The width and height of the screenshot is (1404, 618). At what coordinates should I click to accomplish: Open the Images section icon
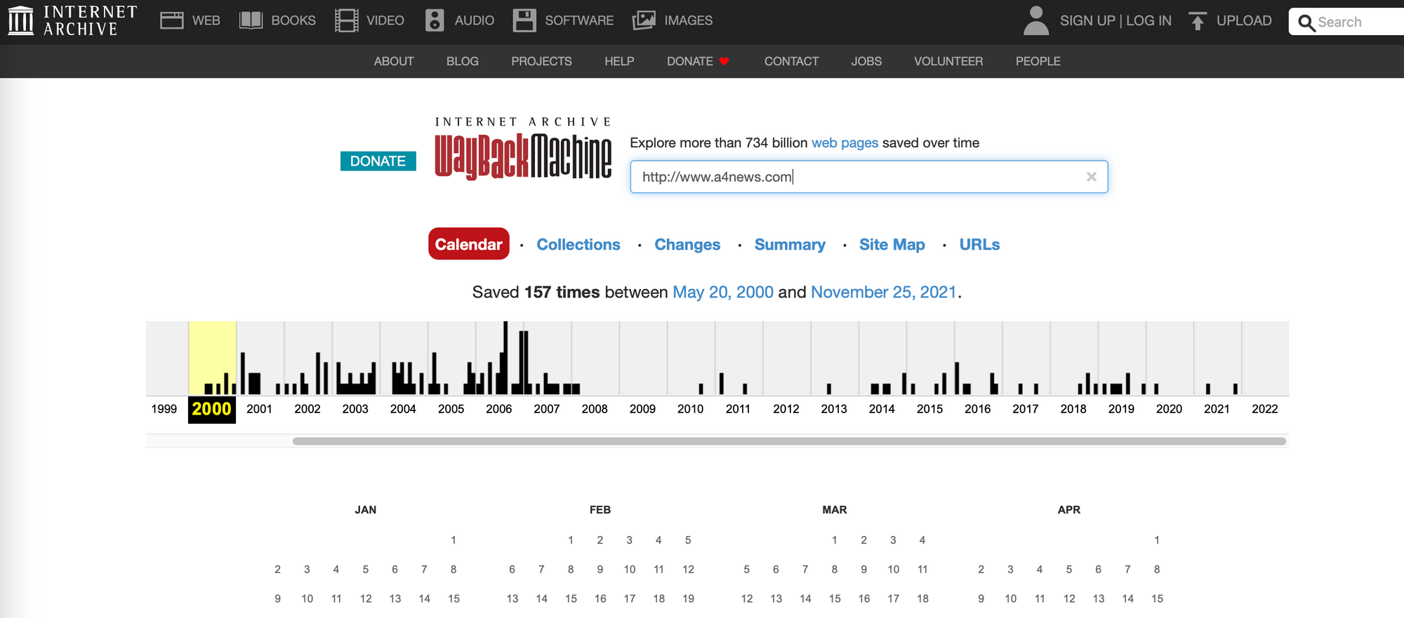pos(644,20)
